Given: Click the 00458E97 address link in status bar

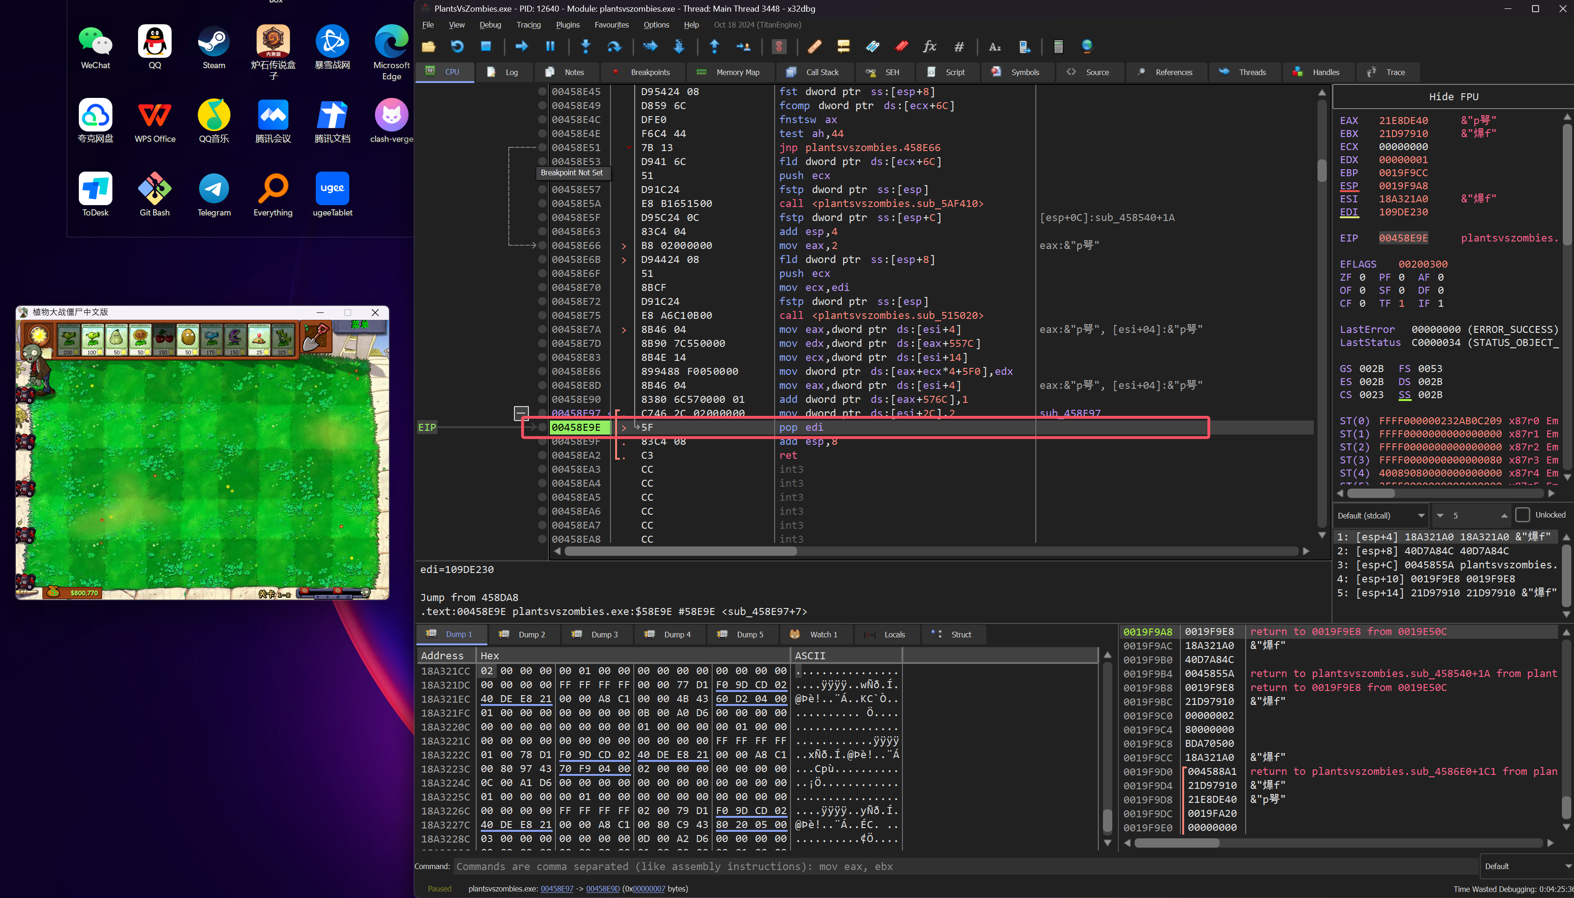Looking at the screenshot, I should pyautogui.click(x=556, y=889).
